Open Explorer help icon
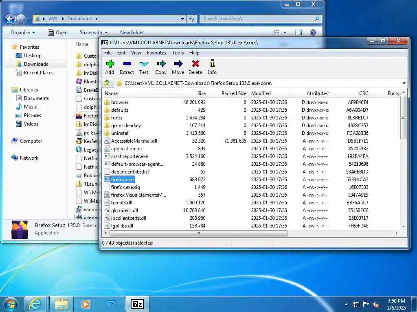The image size is (417, 312). point(313,32)
